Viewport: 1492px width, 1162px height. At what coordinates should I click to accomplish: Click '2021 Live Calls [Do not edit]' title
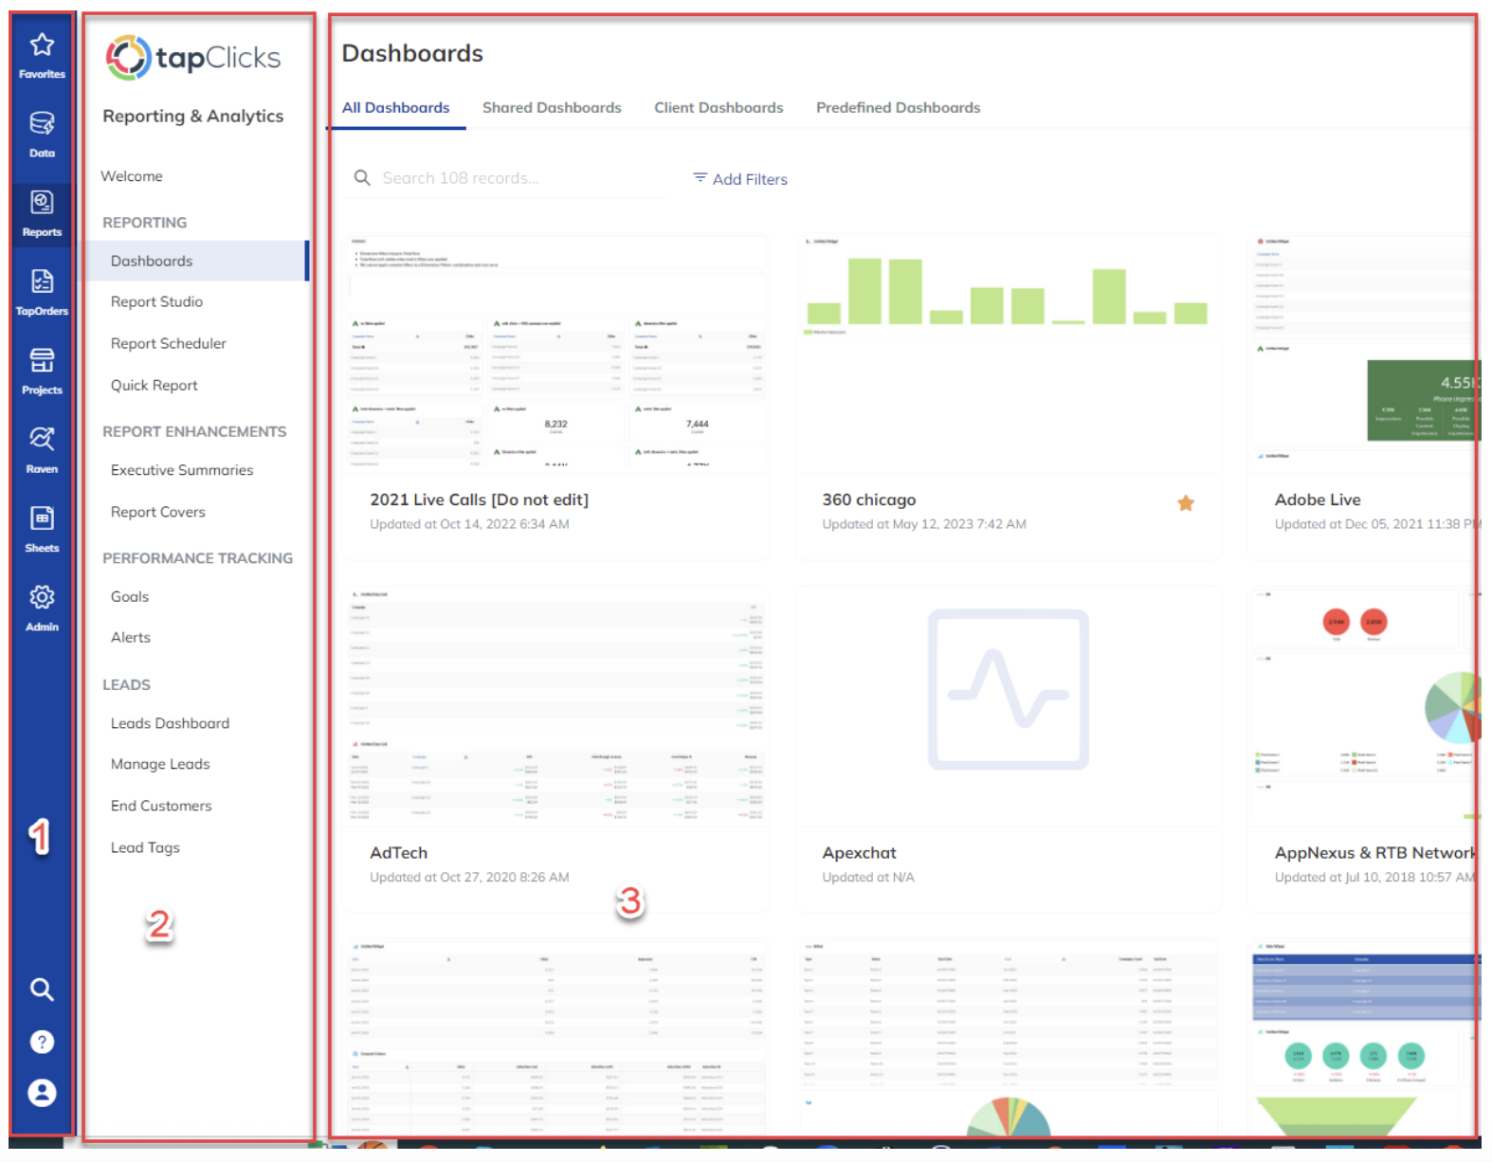[x=479, y=499]
